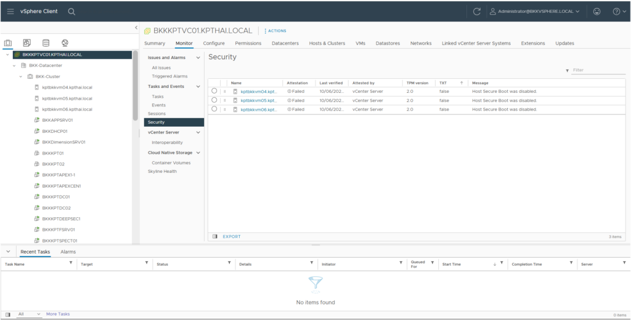631x320 pixels.
Task: Switch to Networking inventory view
Action: point(65,43)
